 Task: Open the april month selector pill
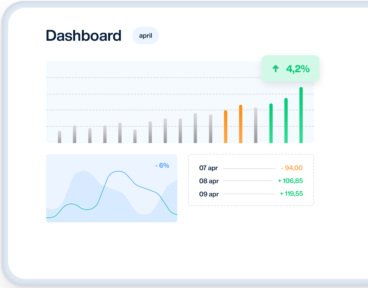pos(145,36)
